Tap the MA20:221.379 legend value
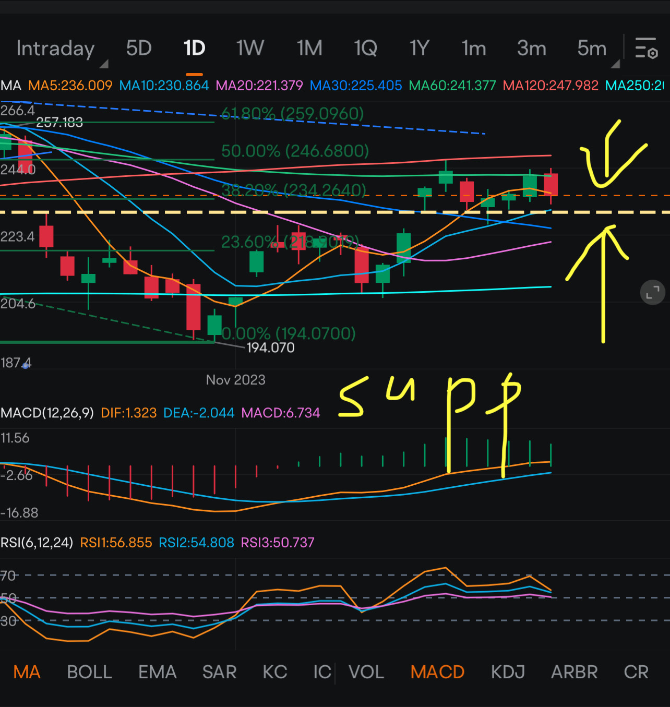Image resolution: width=670 pixels, height=707 pixels. pos(259,86)
